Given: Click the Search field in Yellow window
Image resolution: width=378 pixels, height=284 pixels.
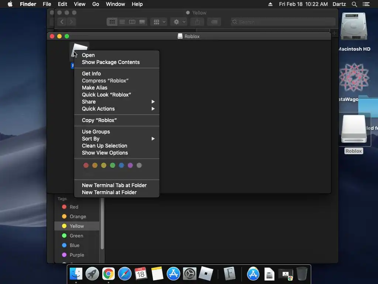Looking at the screenshot, I should pos(283,22).
